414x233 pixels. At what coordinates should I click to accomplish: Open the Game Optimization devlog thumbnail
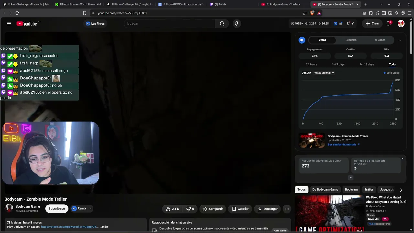(329, 214)
